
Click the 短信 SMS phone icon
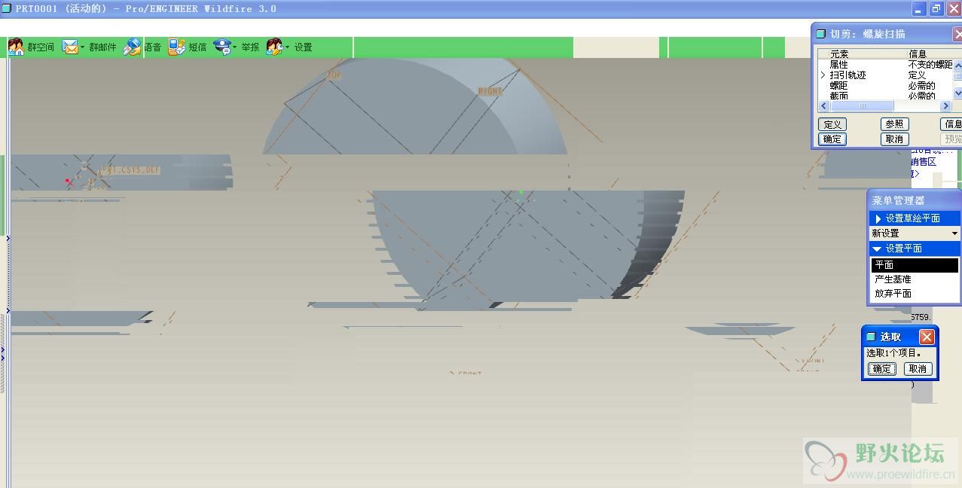(177, 47)
